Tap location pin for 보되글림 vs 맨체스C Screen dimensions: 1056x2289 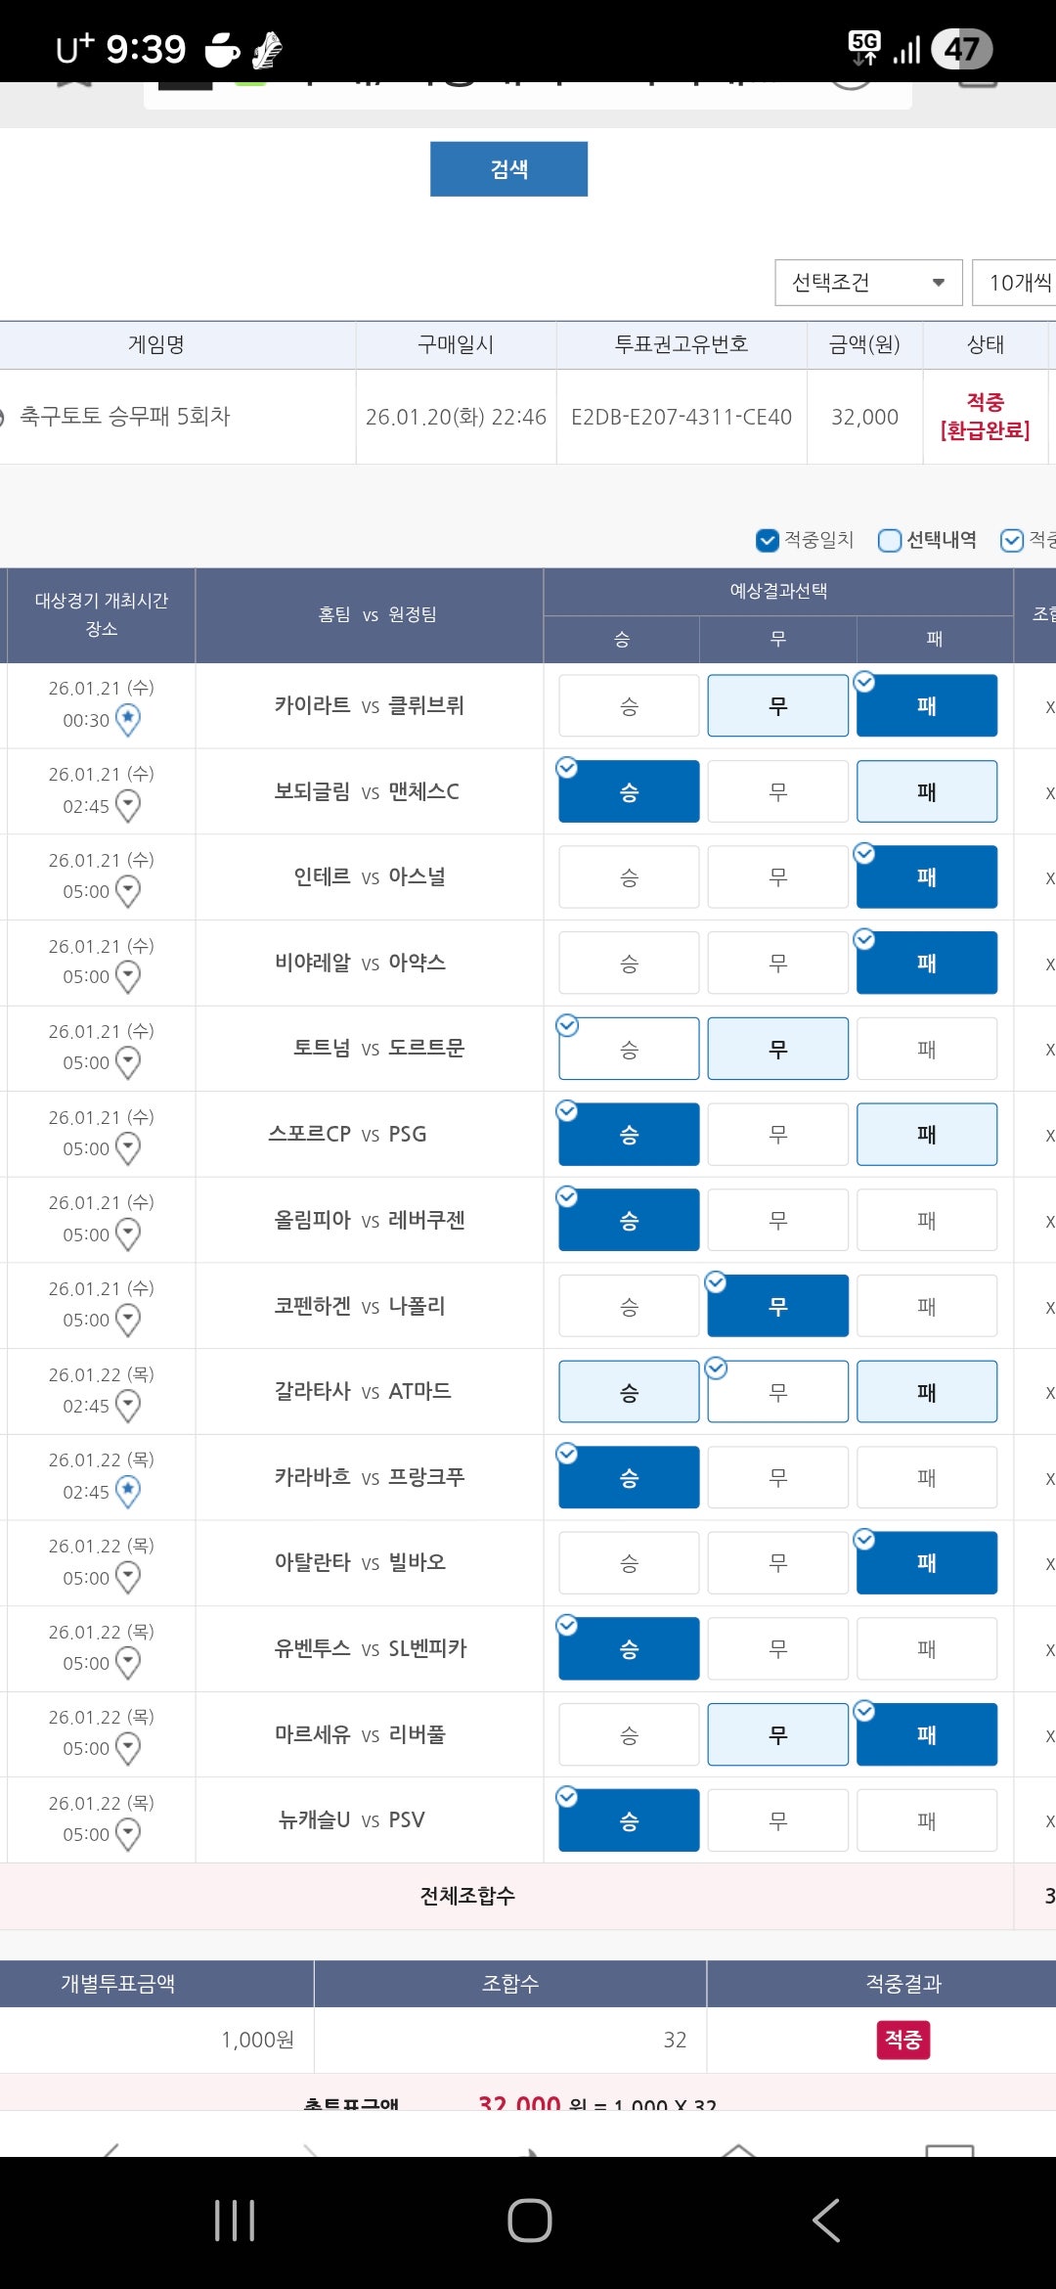click(x=128, y=806)
